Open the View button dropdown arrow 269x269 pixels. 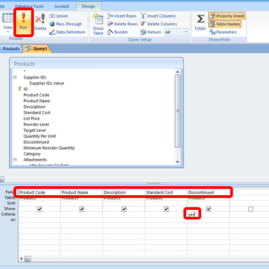8,32
